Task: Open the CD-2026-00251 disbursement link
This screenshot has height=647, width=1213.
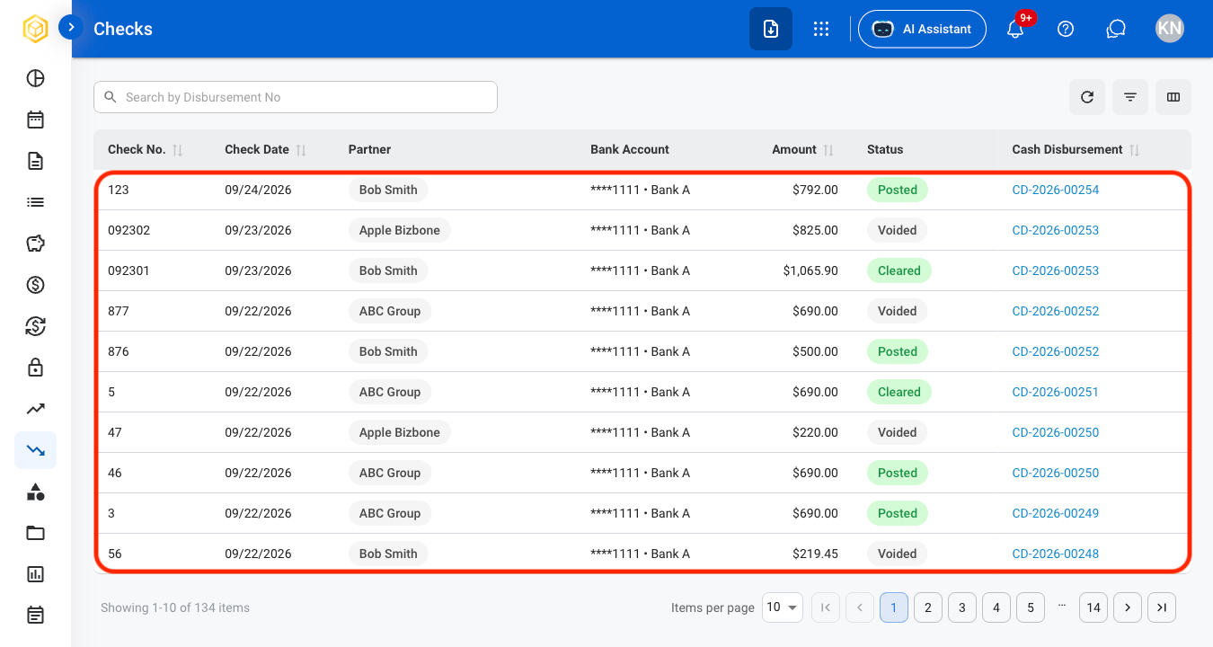Action: click(1055, 392)
